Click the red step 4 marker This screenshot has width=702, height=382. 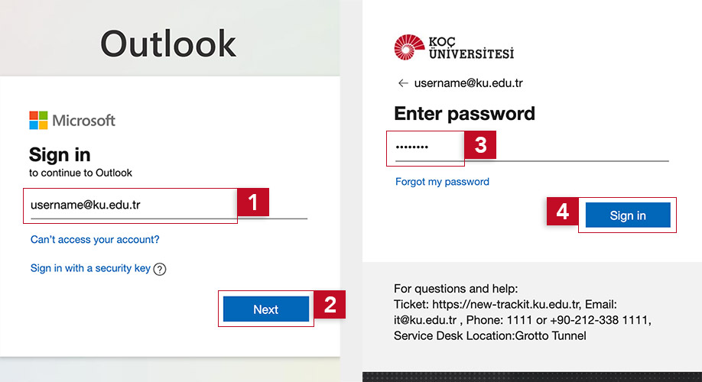[x=562, y=212]
